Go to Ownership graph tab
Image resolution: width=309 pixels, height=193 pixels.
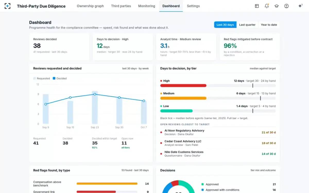pos(90,6)
